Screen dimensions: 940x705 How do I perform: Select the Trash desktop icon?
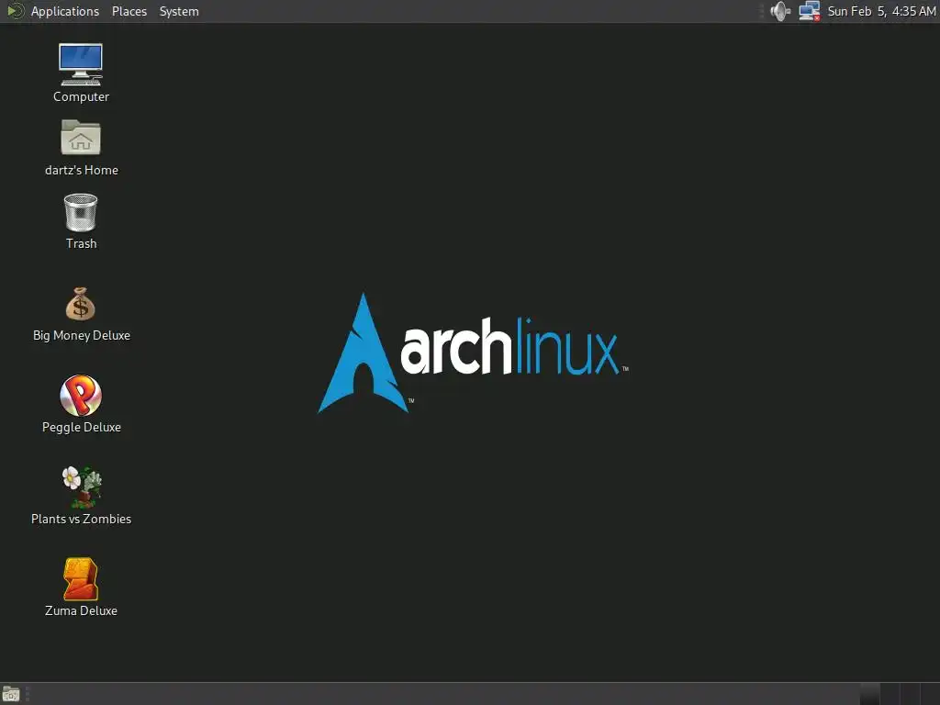click(x=81, y=212)
